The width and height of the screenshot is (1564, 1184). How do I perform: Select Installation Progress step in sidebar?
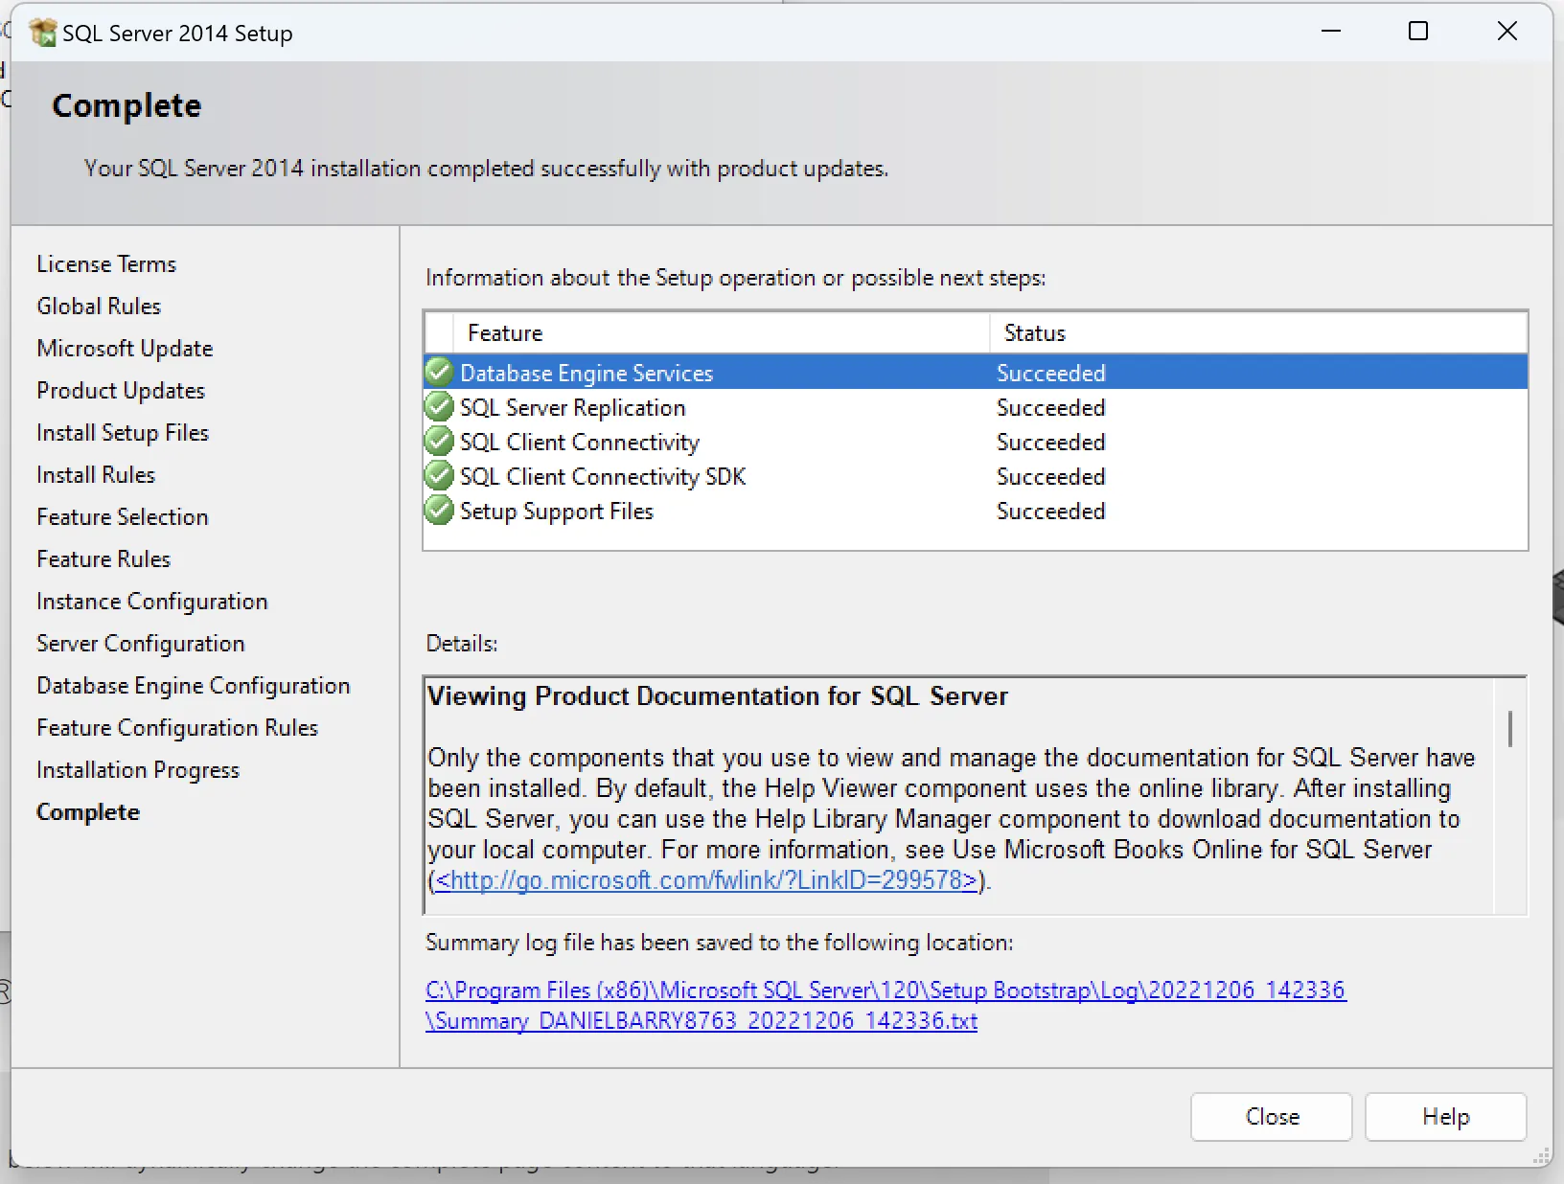click(x=138, y=769)
